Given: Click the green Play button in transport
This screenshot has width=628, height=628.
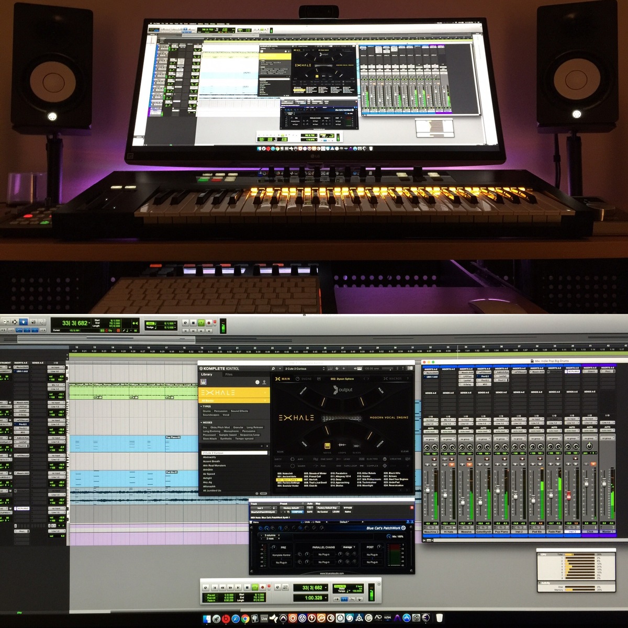Looking at the screenshot, I should [255, 587].
